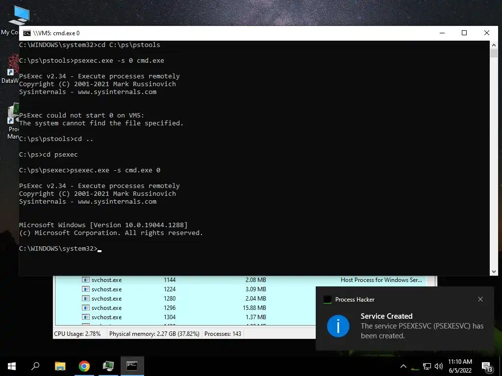Click svchost.exe 1144 process icon
This screenshot has width=502, height=376.
coord(85,280)
